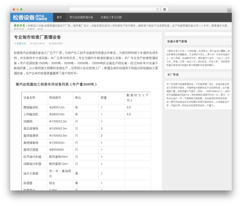
Task: Click the article title 专业制作松香厂蒸馏设备
Action: pos(37,37)
